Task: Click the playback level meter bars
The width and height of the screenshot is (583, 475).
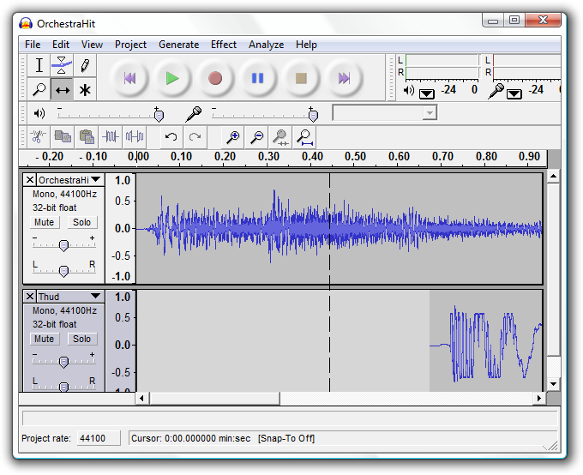Action: pyautogui.click(x=442, y=67)
